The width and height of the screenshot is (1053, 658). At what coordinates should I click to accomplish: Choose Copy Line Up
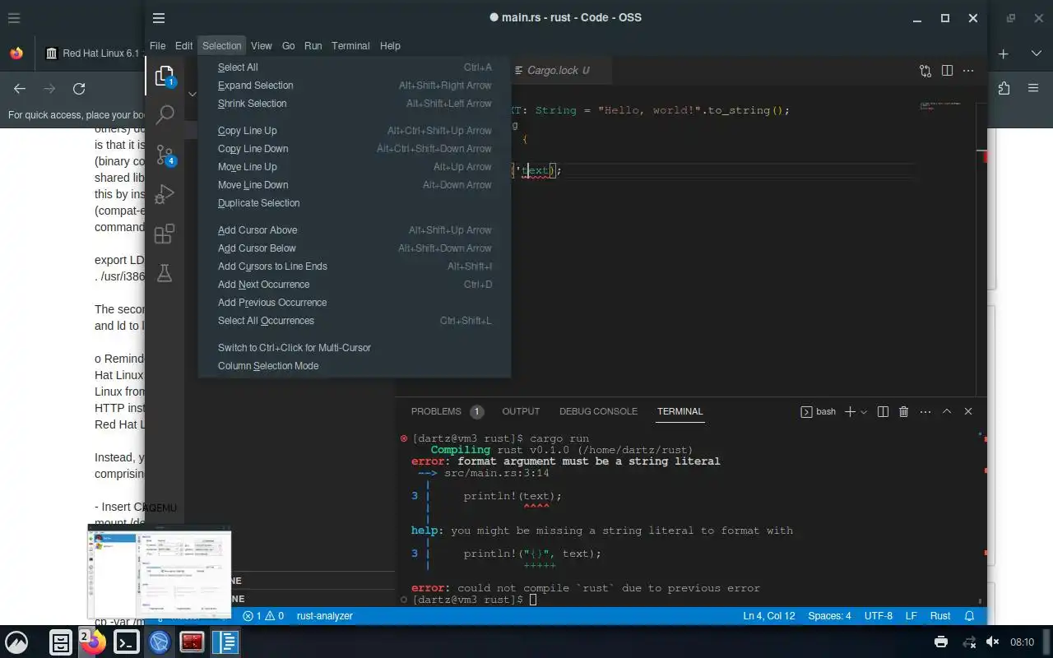pyautogui.click(x=355, y=131)
